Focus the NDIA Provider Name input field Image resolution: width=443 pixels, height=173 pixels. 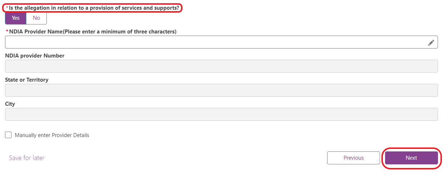[x=221, y=42]
